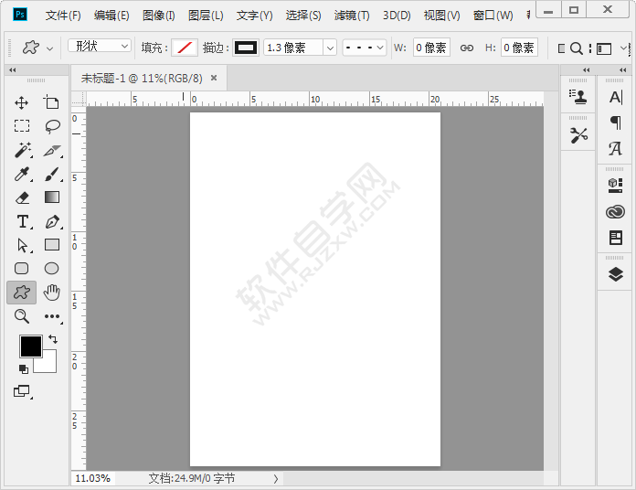Select the Lasso tool
Image resolution: width=636 pixels, height=490 pixels.
(x=52, y=126)
